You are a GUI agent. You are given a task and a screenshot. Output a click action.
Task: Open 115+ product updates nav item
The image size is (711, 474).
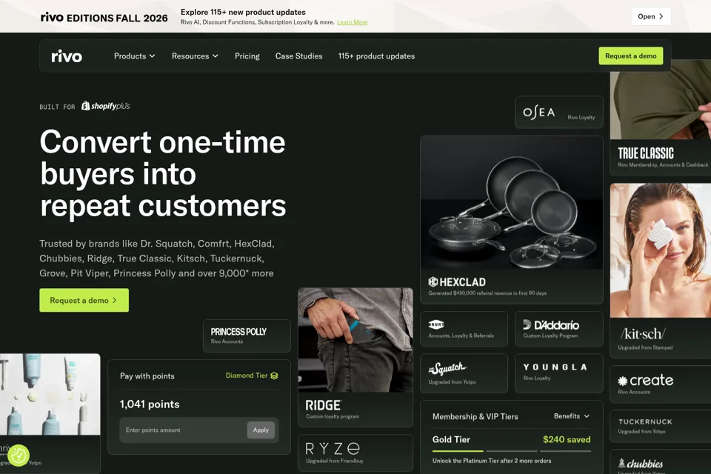pos(376,56)
